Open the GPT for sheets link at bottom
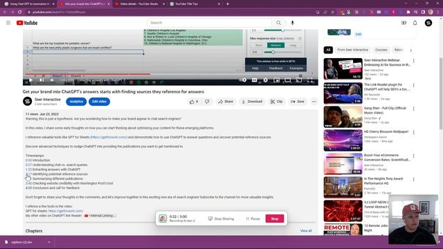The width and height of the screenshot is (443, 249). pos(66,211)
